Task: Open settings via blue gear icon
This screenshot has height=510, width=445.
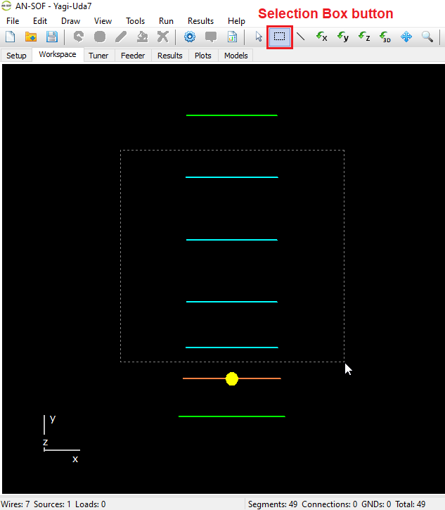Action: coord(190,37)
